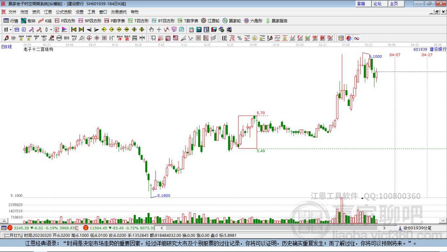Image resolution: width=447 pixels, height=252 pixels.
Task: Toggle the grid table display button
Action: [x=341, y=38]
